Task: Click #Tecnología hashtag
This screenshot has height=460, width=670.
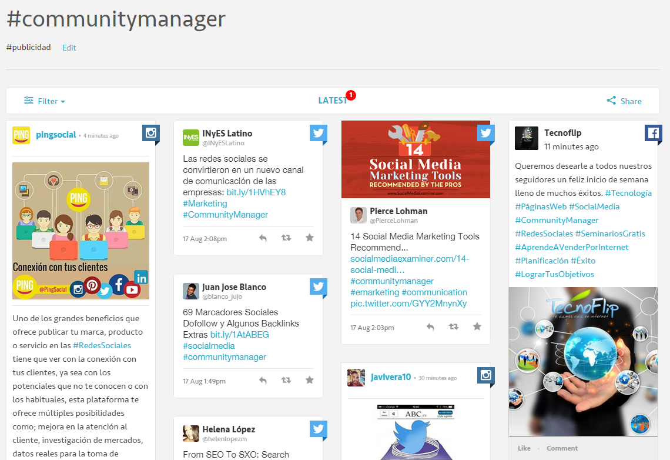Action: [x=628, y=193]
